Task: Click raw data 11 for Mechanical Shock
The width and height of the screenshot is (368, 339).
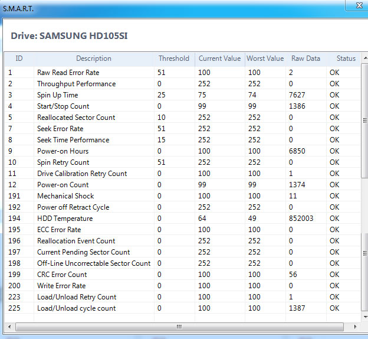Action: [x=293, y=196]
